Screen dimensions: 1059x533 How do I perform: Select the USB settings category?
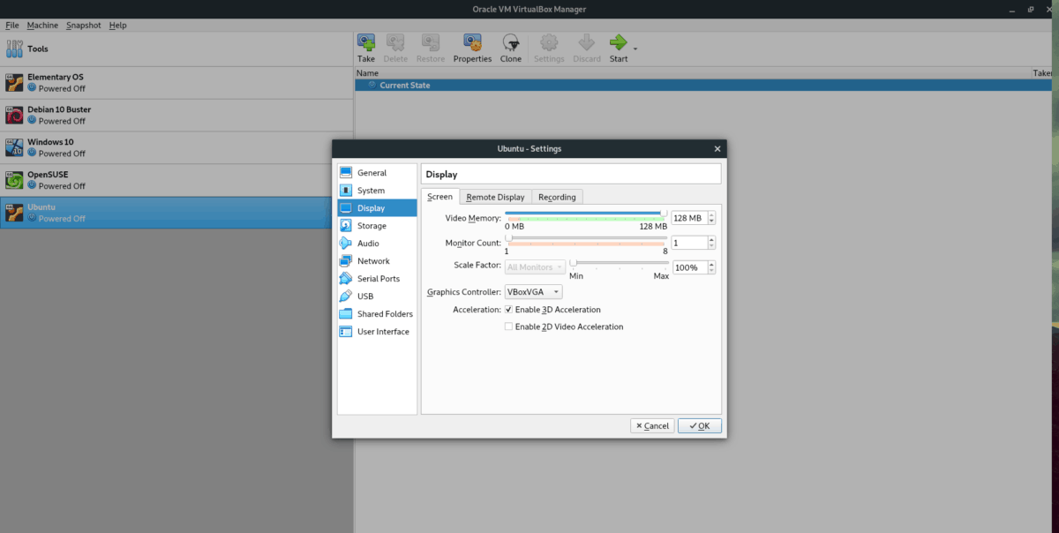tap(365, 297)
